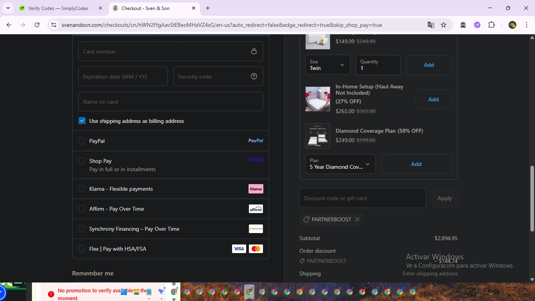Click the Security code field
Viewport: 535px width, 301px height.
point(218,76)
